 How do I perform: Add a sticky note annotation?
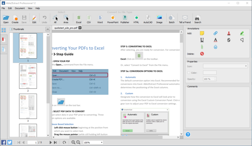click(202, 33)
